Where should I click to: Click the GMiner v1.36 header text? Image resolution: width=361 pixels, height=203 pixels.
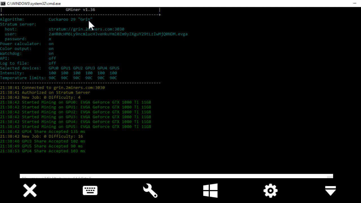tap(80, 10)
